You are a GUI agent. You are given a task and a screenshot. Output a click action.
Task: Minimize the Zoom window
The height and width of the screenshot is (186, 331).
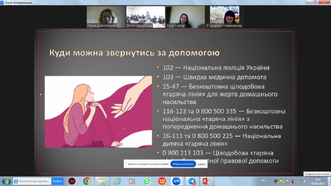coord(308,2)
